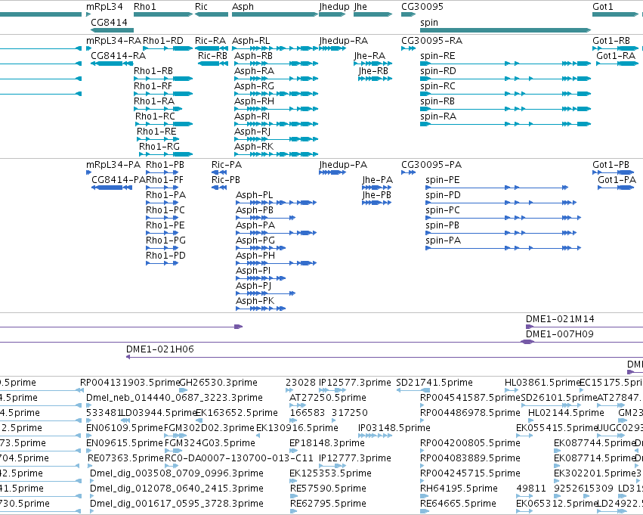This screenshot has width=643, height=515.
Task: Select the Jhe-RA transcript label
Action: pyautogui.click(x=370, y=55)
